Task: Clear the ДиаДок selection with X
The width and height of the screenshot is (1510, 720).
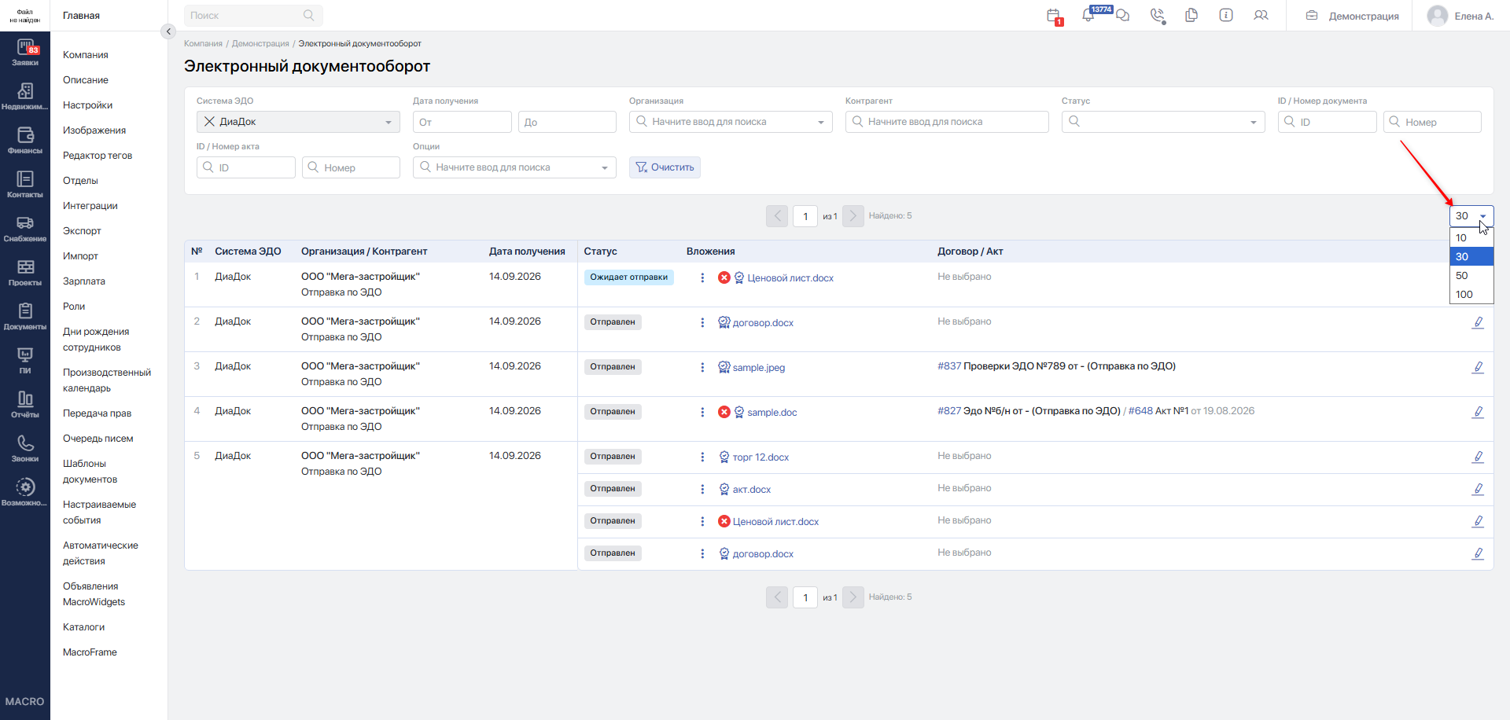Action: point(209,122)
